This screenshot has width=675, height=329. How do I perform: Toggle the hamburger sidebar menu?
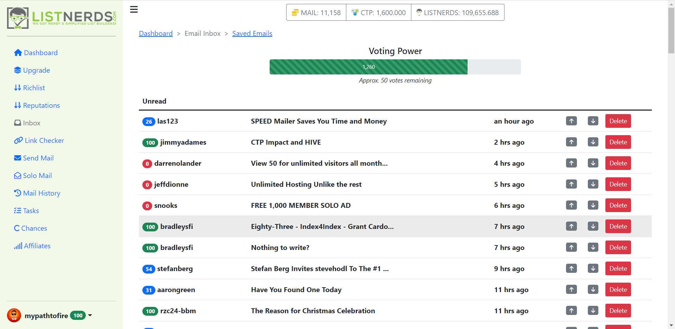[x=134, y=9]
